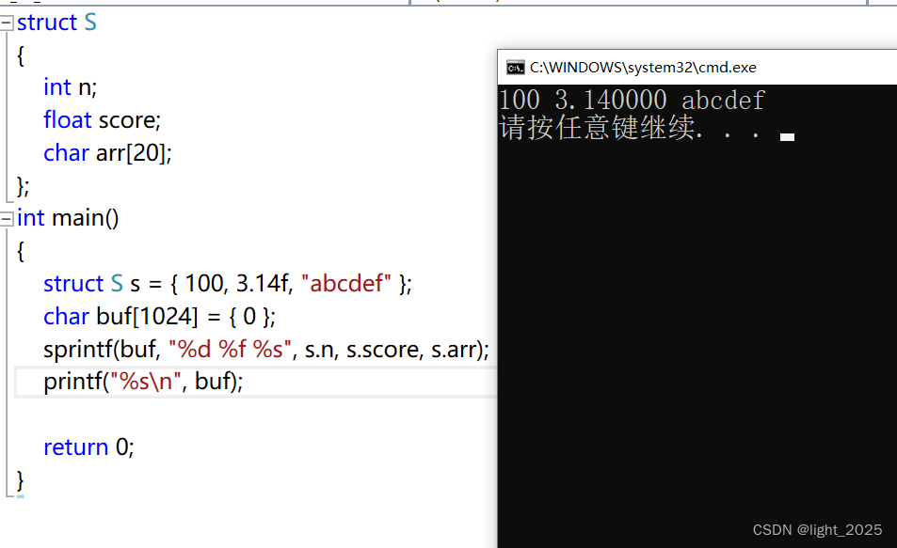Collapse the struct S code block
Screen dimensions: 897x548
(x=7, y=23)
